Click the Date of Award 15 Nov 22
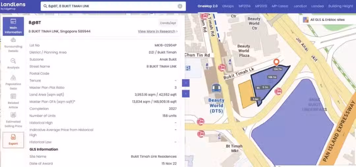Viewport: 356px width, 167px height. coord(169,163)
